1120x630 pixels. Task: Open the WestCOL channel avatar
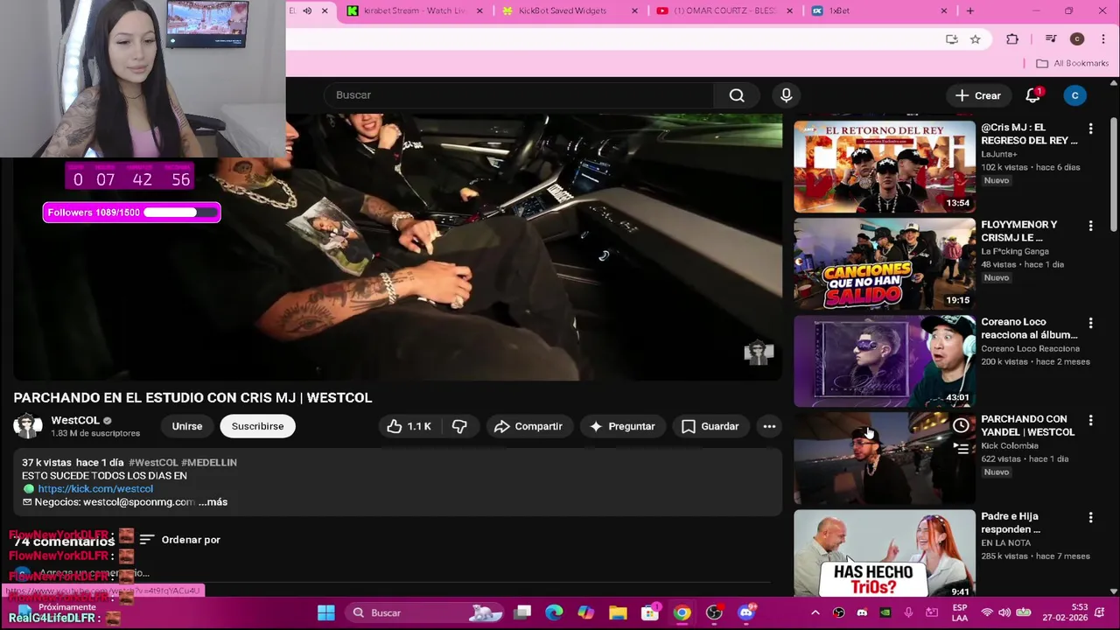[x=28, y=426]
